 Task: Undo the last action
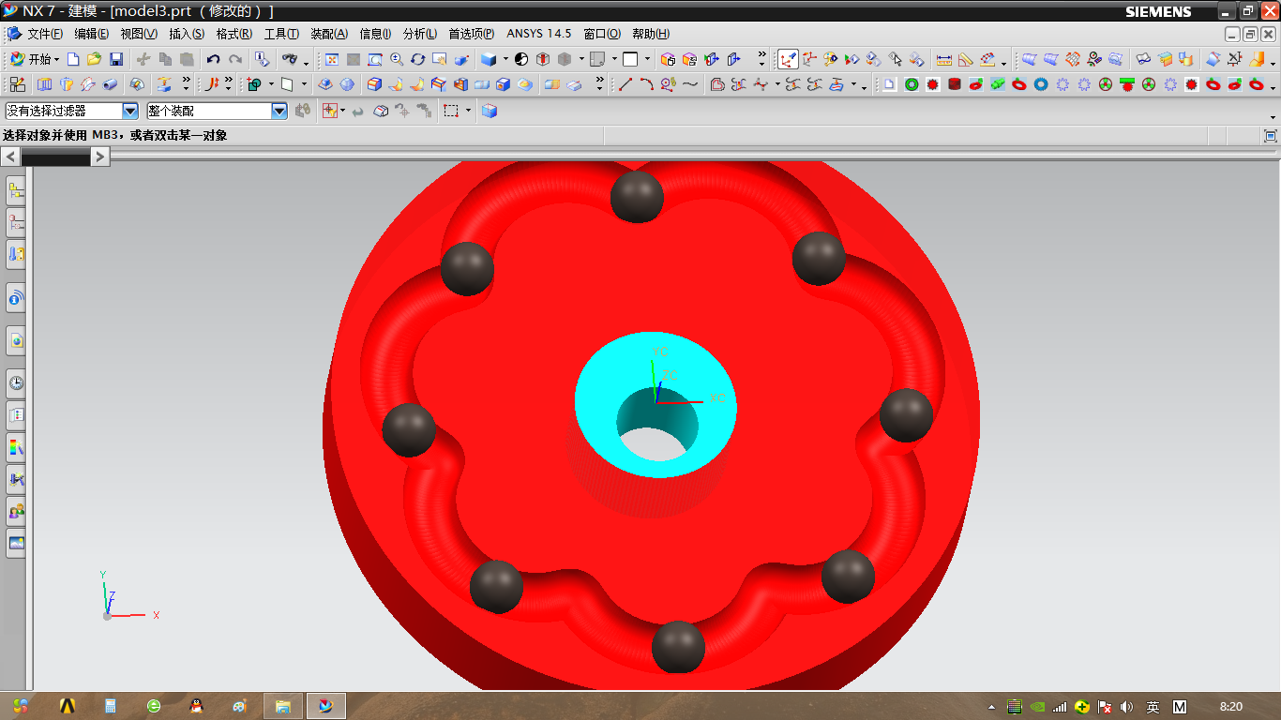[214, 59]
